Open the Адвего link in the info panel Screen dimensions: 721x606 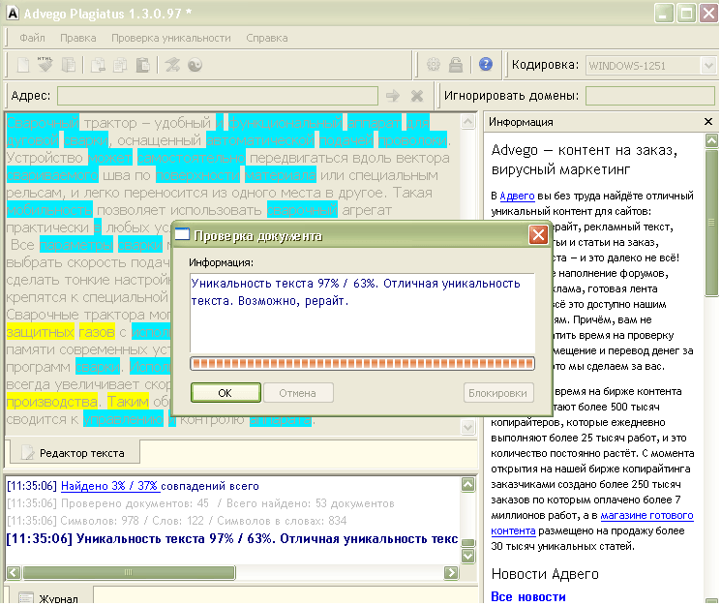517,196
